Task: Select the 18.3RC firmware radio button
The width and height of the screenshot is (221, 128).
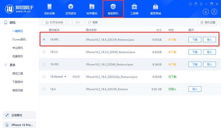Action: click(44, 64)
